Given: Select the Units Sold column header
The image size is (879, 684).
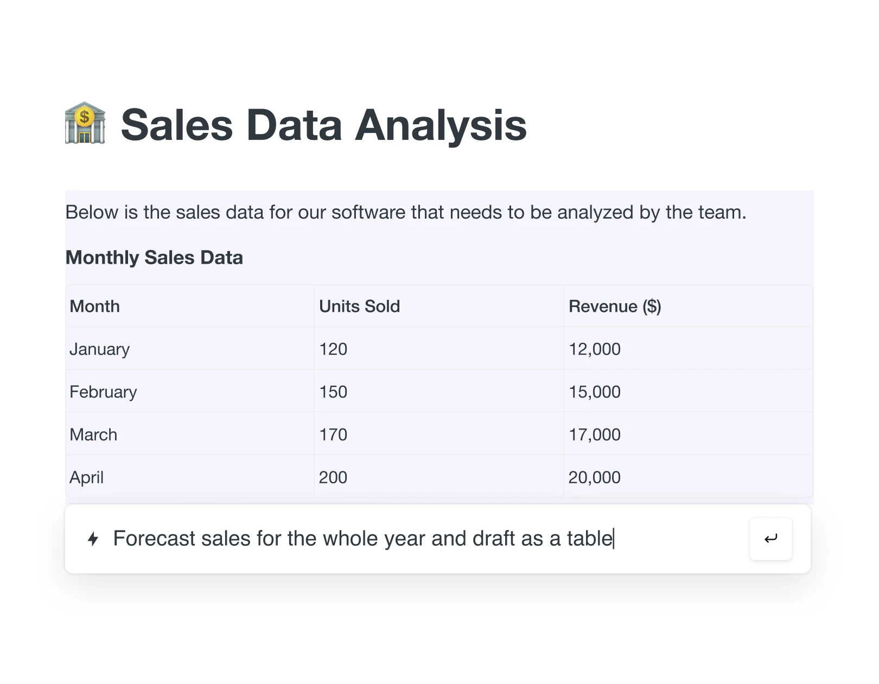Looking at the screenshot, I should coord(359,306).
